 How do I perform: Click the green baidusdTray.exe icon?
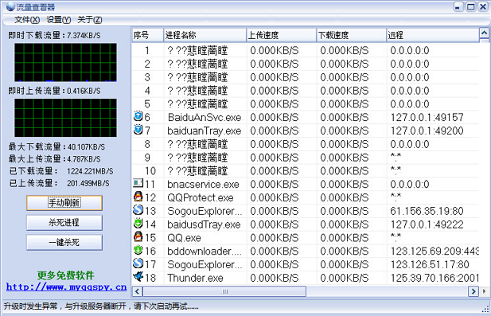138,224
